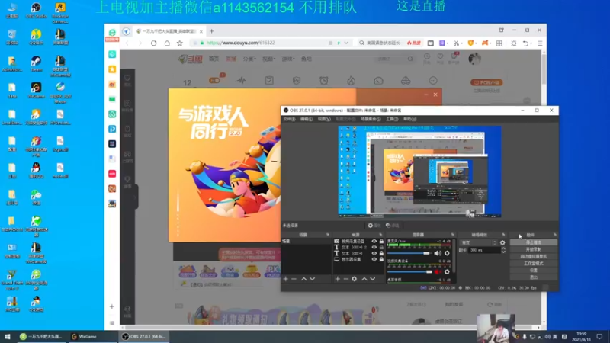
Task: Unmute the video capture device red speaker icon
Action: (x=438, y=272)
